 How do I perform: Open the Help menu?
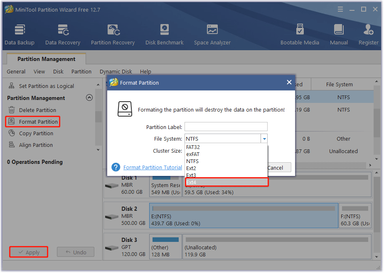[x=145, y=72]
